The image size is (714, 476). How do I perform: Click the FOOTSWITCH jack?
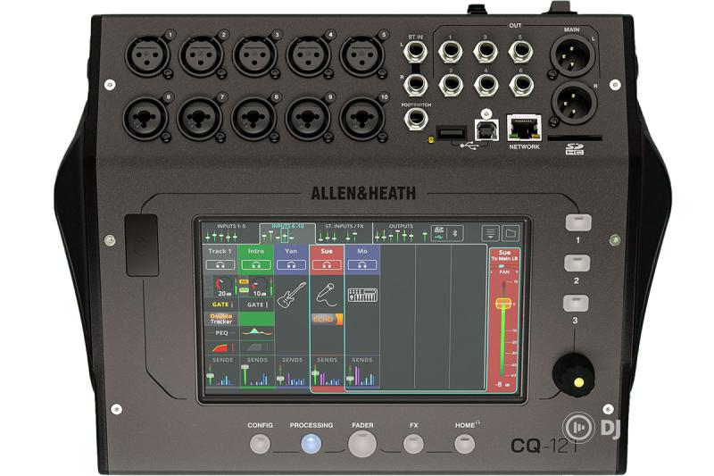coord(415,119)
